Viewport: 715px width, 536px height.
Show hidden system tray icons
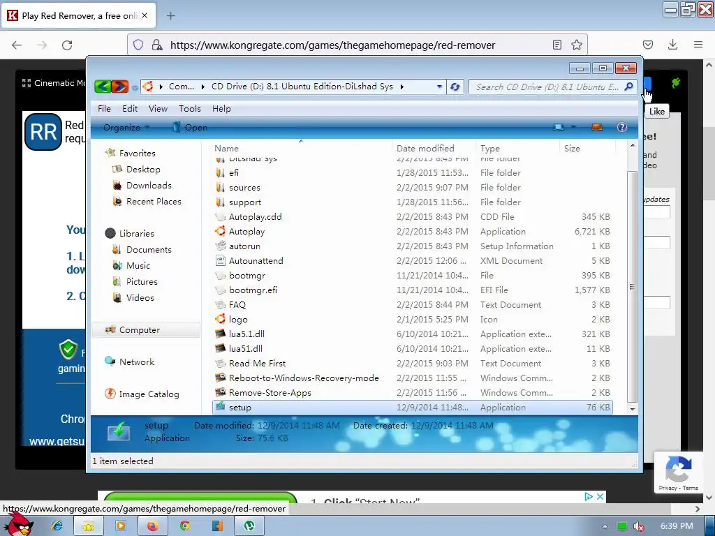pos(605,526)
